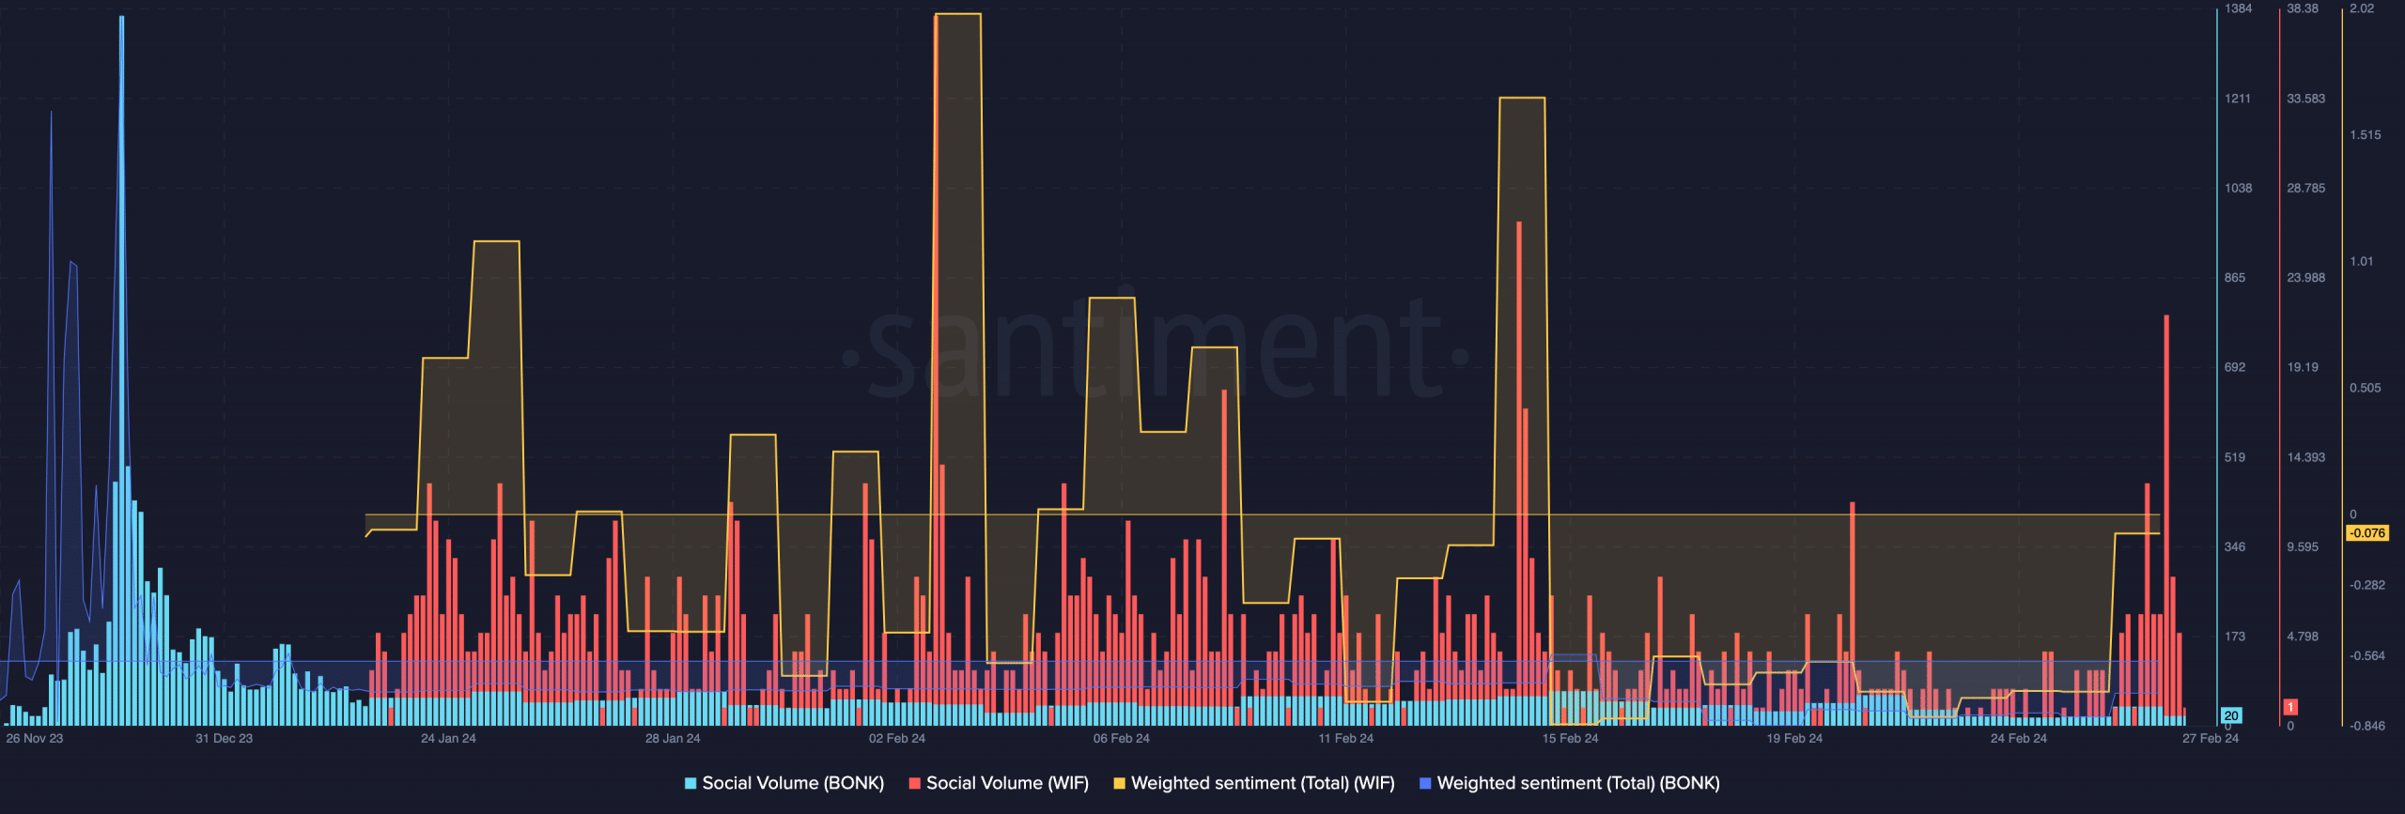Screen dimensions: 2405x814
Task: Click the '0.505' sentiment axis value
Action: [x=2366, y=388]
